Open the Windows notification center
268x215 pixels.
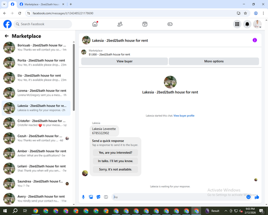pos(262,211)
